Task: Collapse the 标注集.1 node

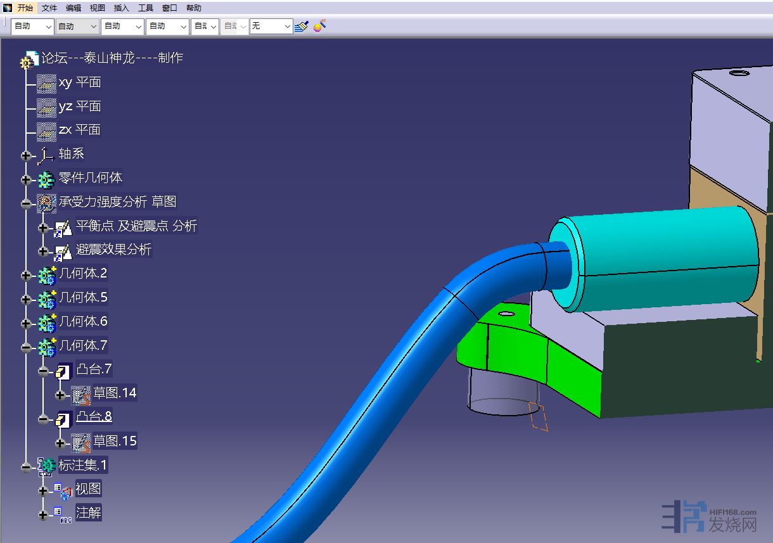Action: [x=25, y=467]
